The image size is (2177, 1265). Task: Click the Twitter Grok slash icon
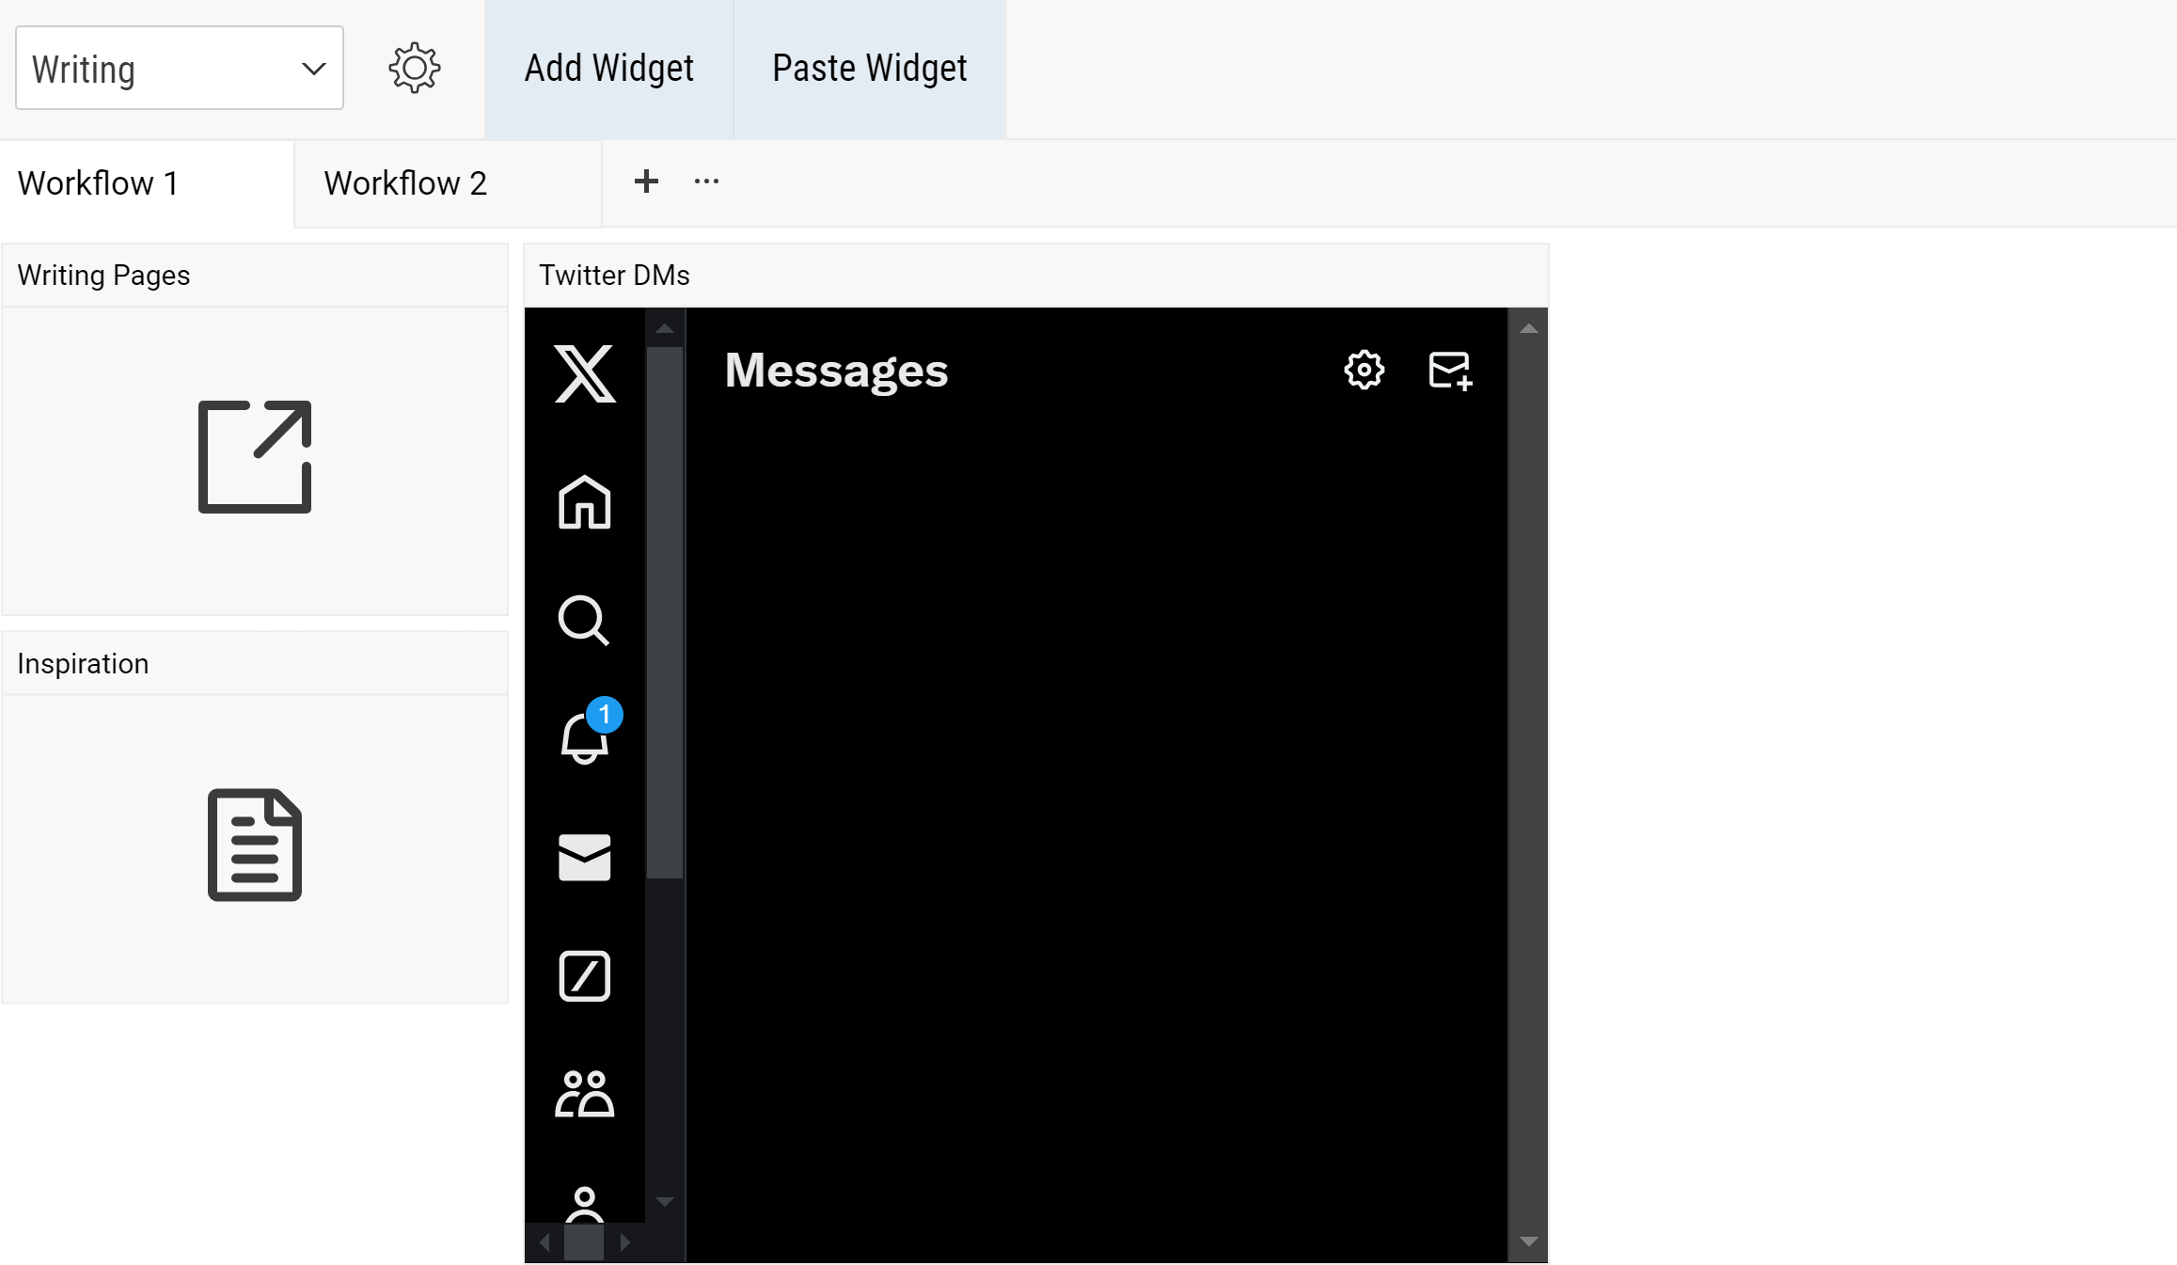pyautogui.click(x=586, y=976)
